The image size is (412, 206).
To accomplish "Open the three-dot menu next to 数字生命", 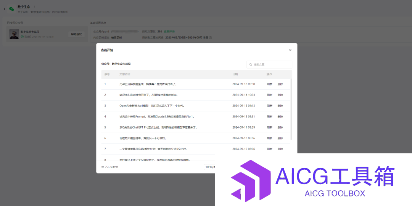I will coord(34,7).
